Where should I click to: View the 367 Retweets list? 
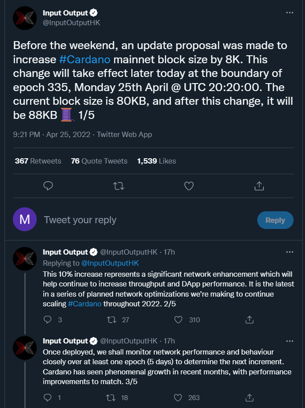[38, 161]
